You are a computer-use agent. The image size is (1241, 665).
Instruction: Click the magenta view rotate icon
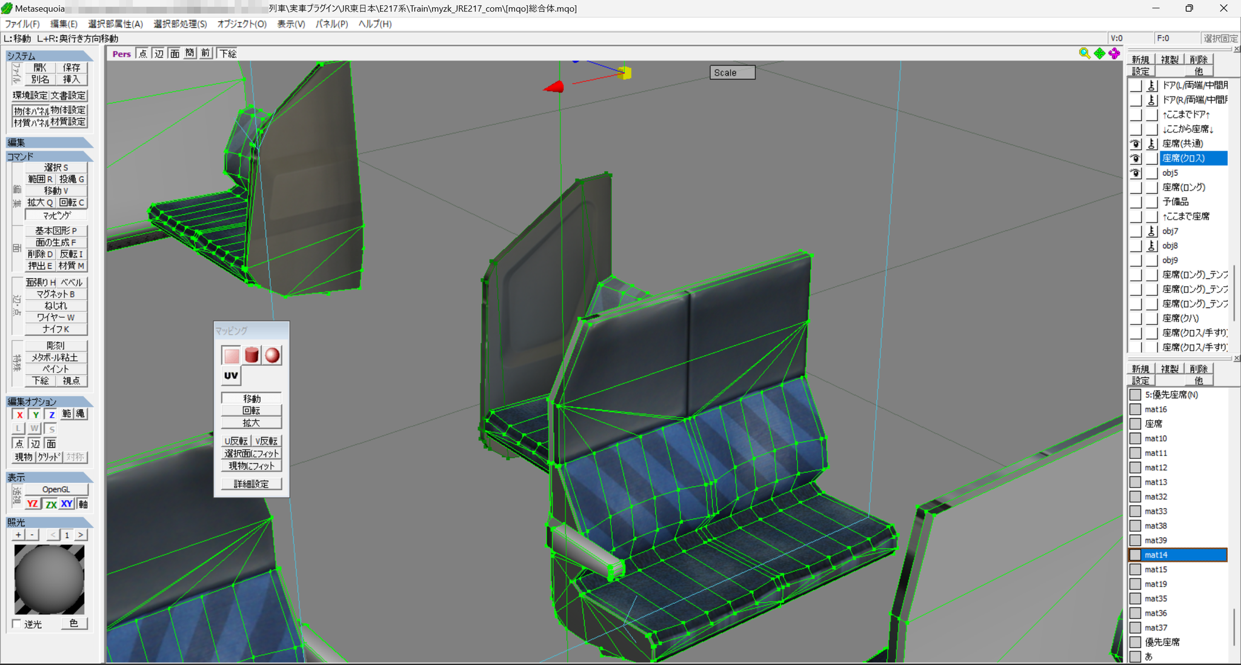tap(1114, 53)
